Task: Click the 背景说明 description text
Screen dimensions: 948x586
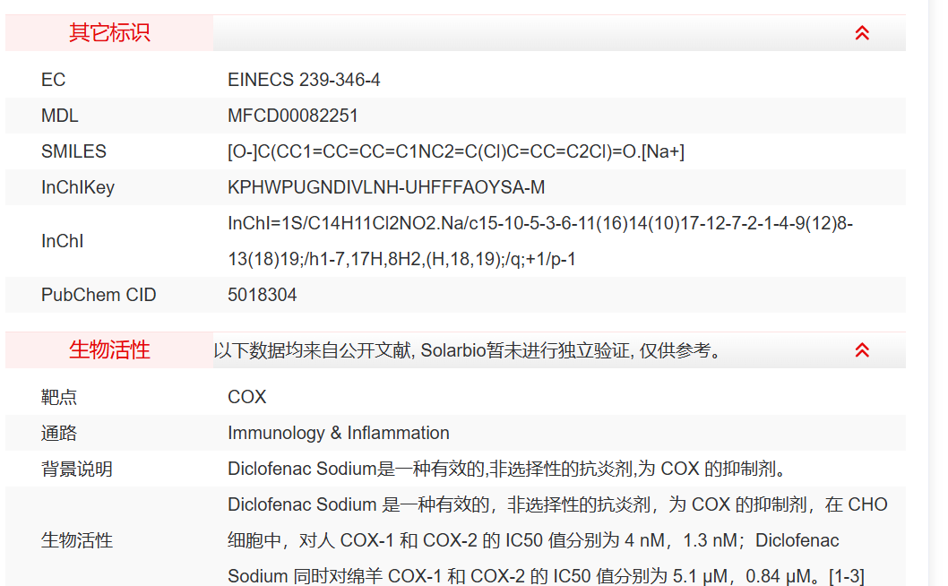Action: click(x=506, y=469)
